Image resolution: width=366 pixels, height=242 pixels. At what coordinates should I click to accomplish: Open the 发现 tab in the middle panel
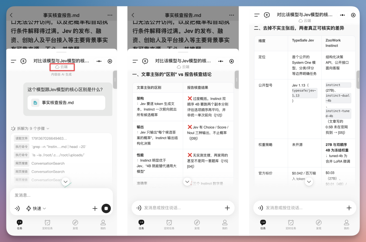[x=197, y=225]
